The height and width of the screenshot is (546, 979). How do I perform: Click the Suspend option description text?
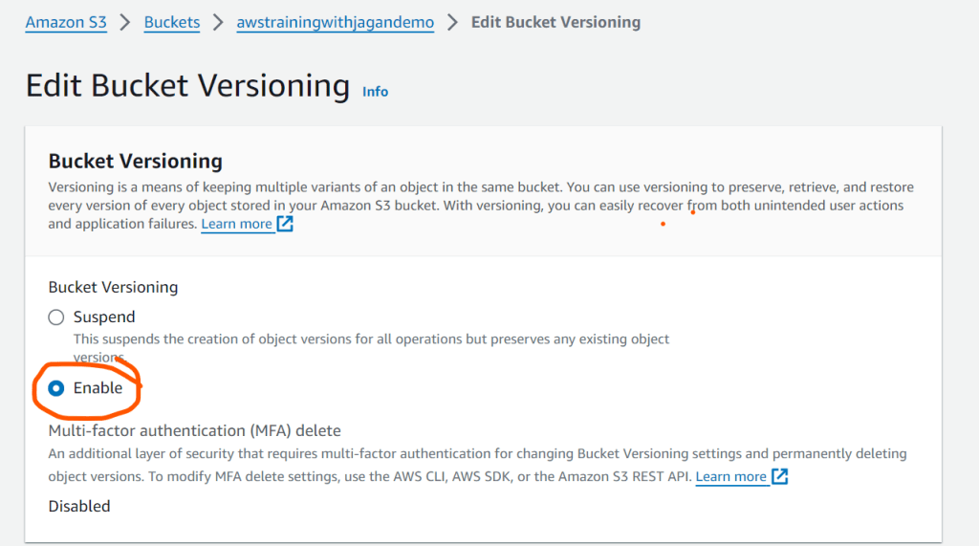coord(371,339)
